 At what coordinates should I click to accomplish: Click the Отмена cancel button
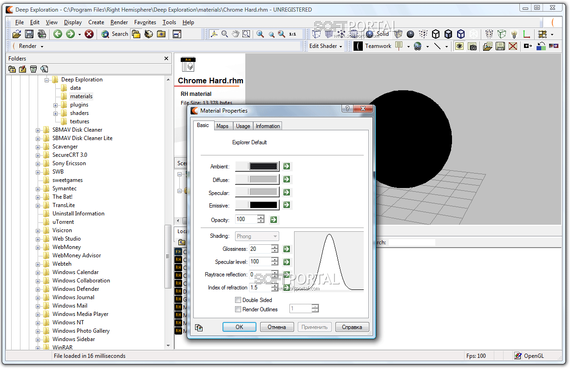pyautogui.click(x=277, y=327)
